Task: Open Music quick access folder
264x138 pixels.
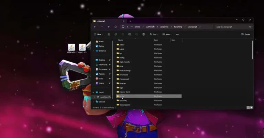Action: pos(99,78)
